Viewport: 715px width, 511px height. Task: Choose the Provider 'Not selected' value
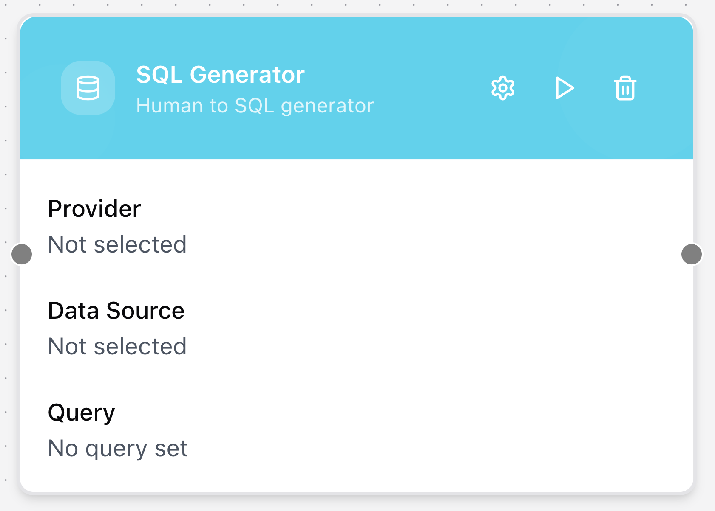tap(117, 244)
